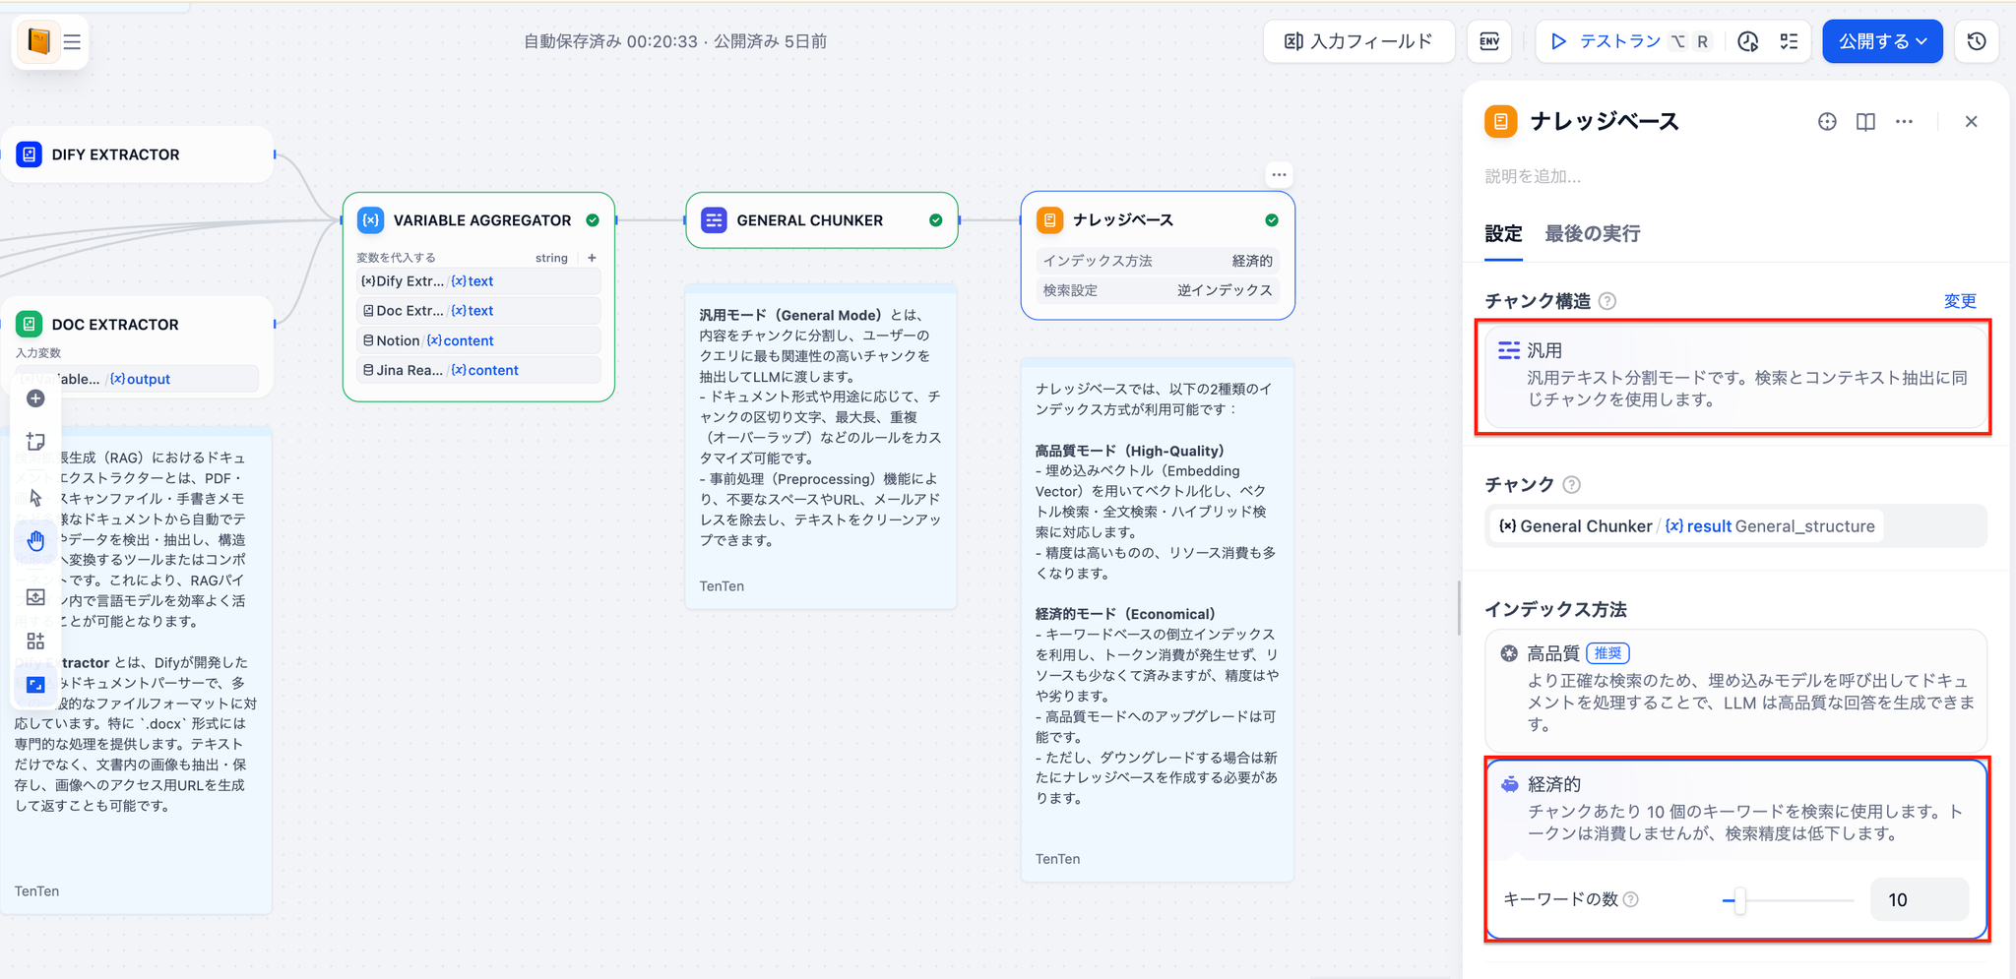
Task: Click the add node plus icon
Action: point(35,398)
